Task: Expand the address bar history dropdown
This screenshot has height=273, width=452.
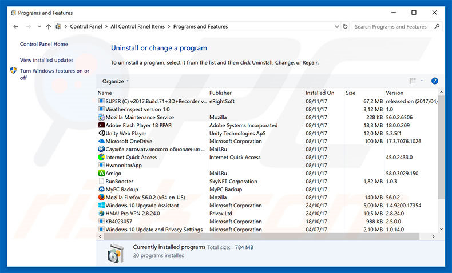Action: (335, 26)
